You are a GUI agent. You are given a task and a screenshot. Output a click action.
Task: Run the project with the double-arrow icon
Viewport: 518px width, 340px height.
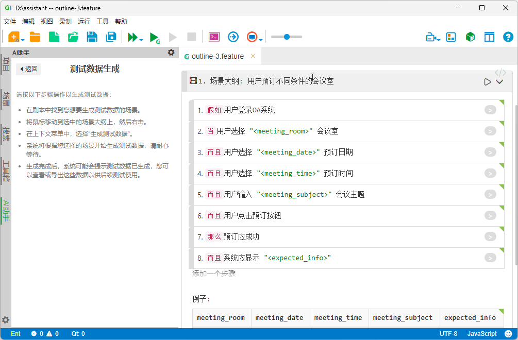(x=133, y=37)
